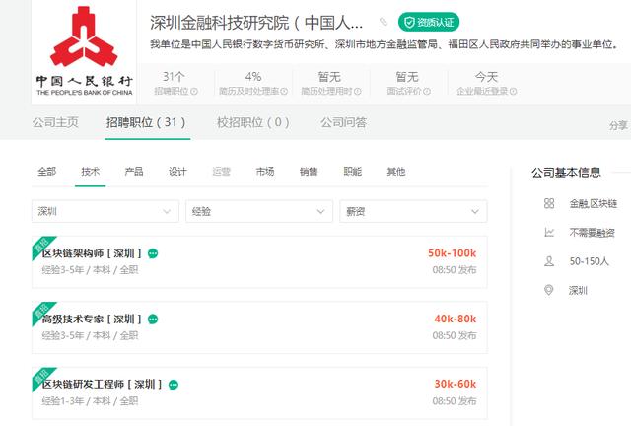This screenshot has height=426, width=631.
Task: Click info icon next to 简历处理用时
Action: [358, 92]
